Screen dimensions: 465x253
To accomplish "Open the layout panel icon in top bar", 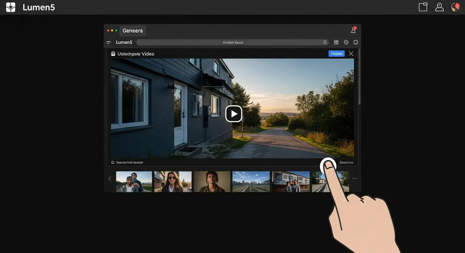I will click(x=423, y=7).
